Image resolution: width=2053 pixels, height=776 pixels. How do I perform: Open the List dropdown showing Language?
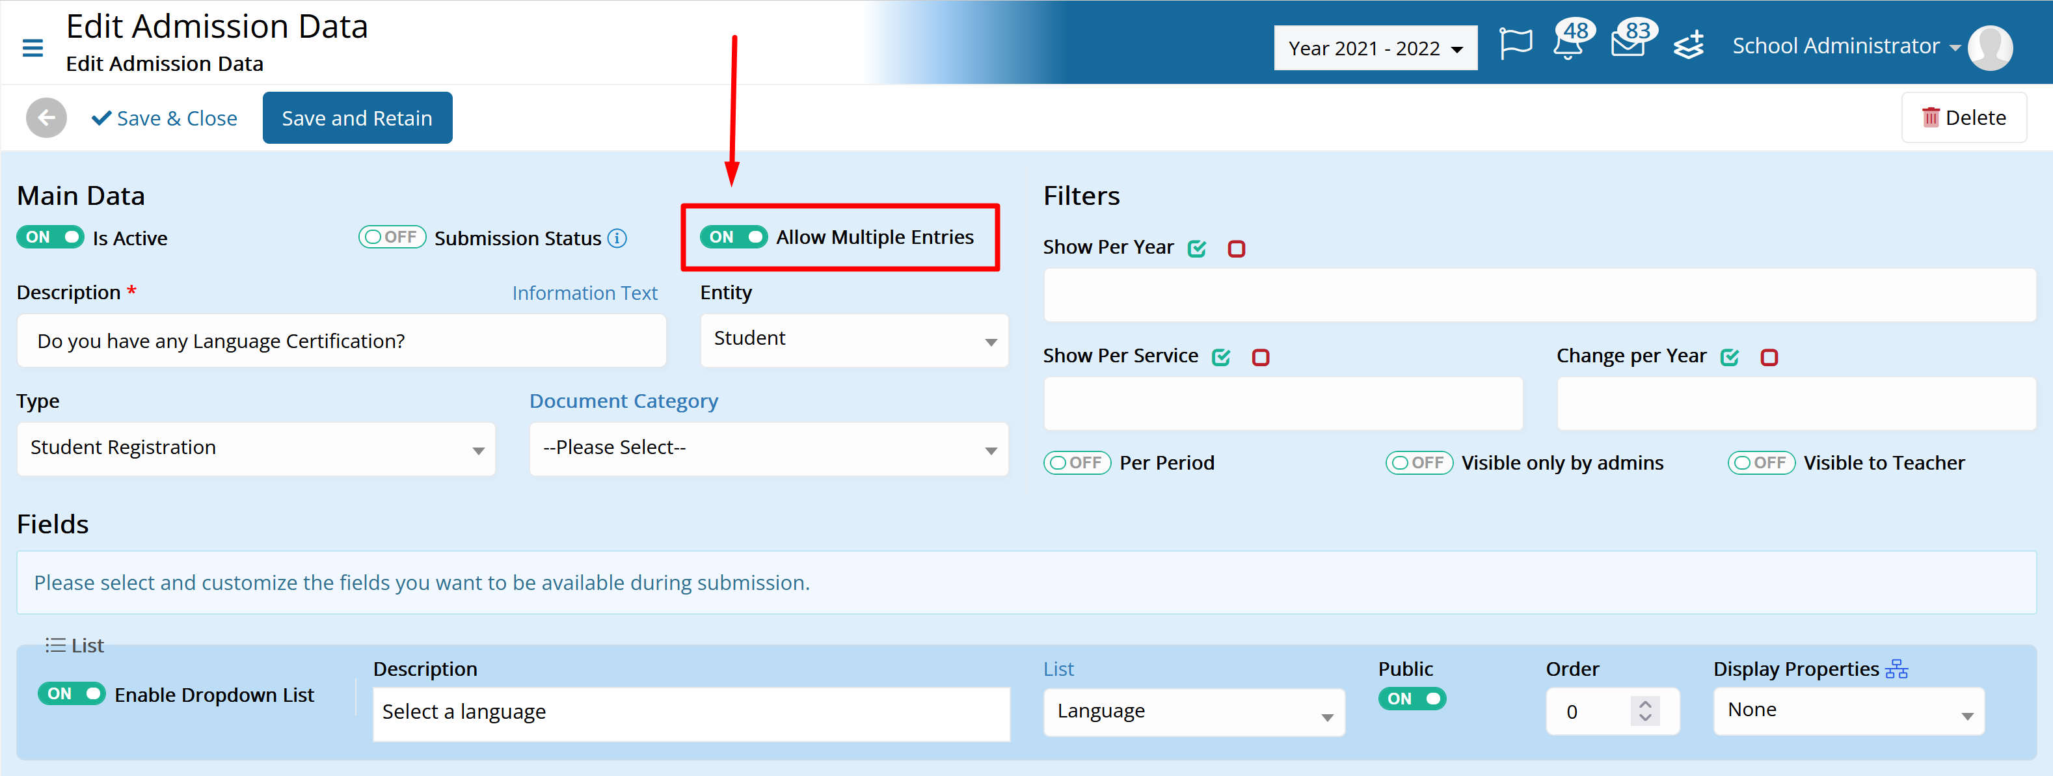1193,712
